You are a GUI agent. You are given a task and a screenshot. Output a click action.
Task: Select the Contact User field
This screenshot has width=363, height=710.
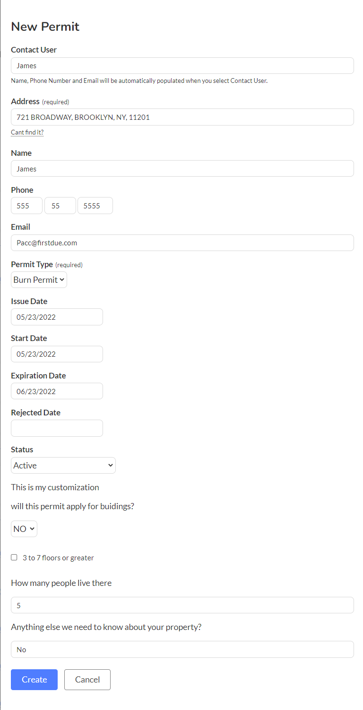click(x=182, y=66)
